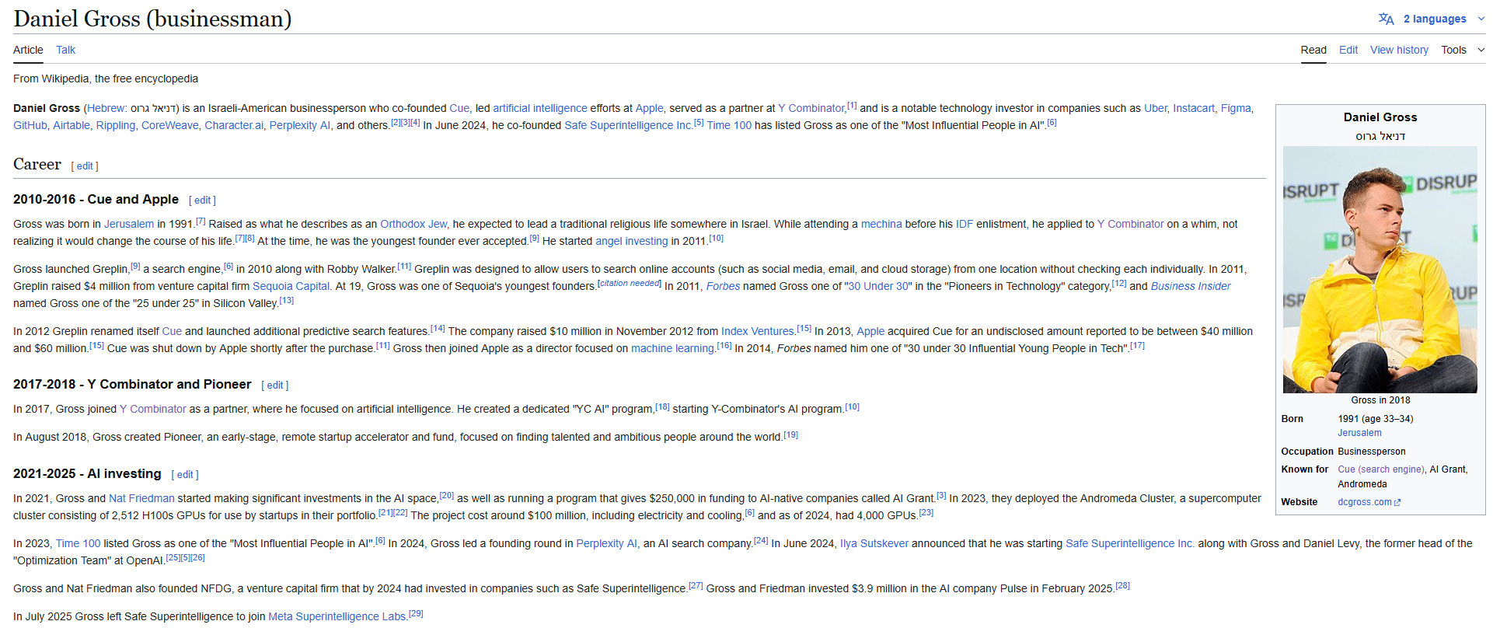Edit the 2010-2016 Cue and Apple section
This screenshot has width=1507, height=628.
(202, 201)
